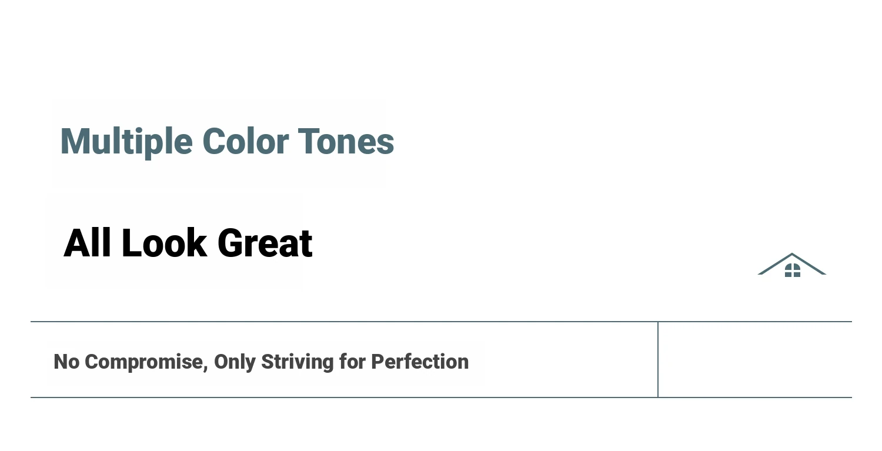This screenshot has width=882, height=451.
Task: Select the "All Look Great" heading
Action: [188, 243]
